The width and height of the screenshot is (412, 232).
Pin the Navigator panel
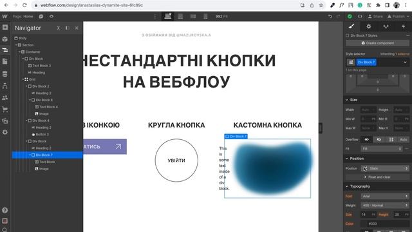point(68,28)
